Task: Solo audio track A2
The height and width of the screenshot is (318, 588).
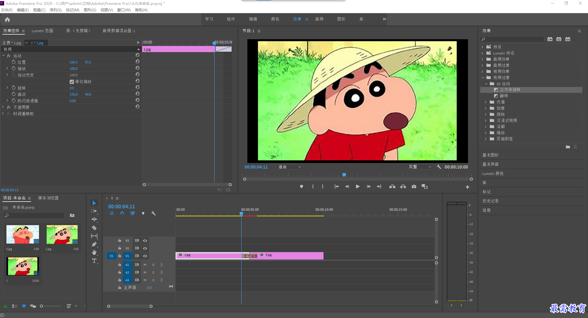Action: click(x=153, y=272)
